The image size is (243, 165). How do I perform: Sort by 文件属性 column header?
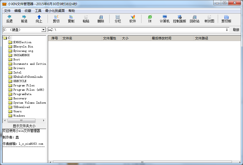(x=111, y=38)
